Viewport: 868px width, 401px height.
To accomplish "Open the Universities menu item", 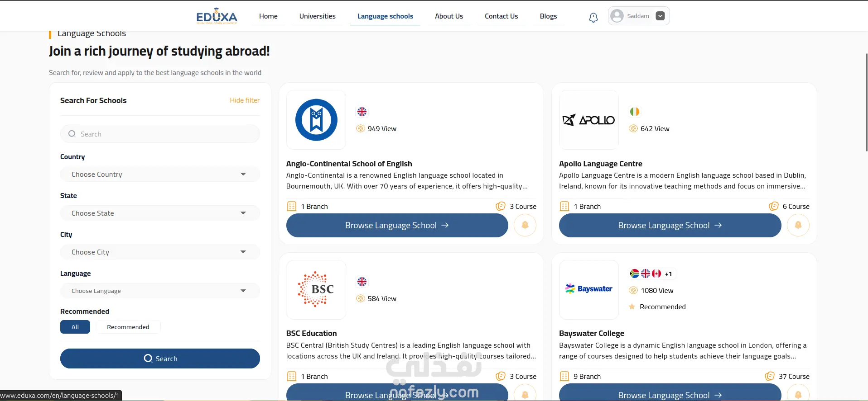I will [318, 16].
